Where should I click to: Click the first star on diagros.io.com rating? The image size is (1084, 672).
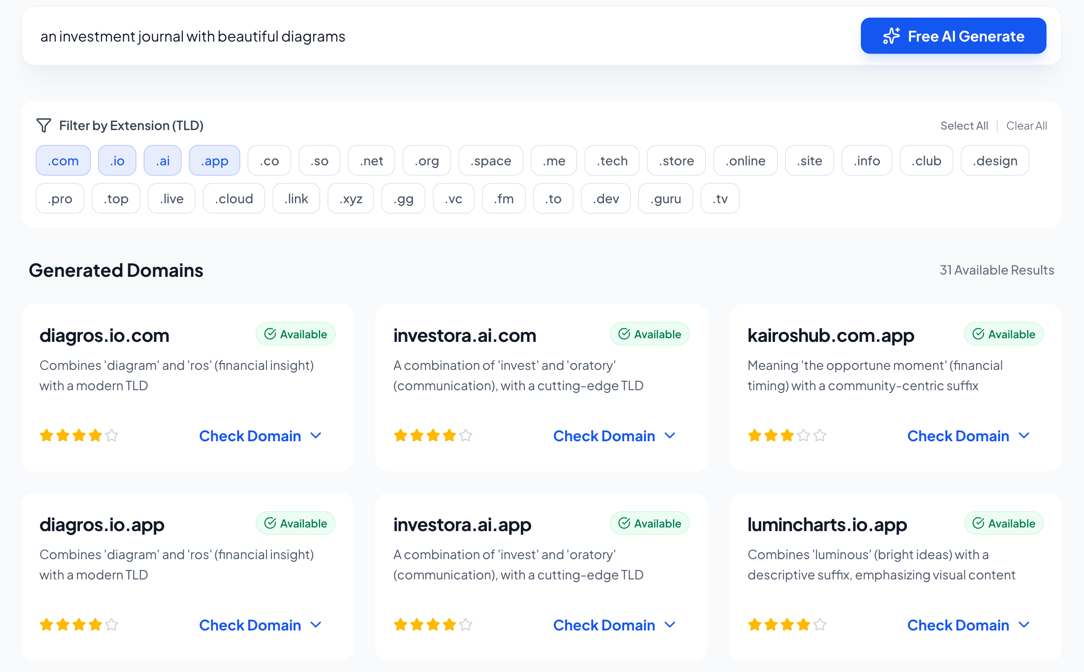click(46, 435)
